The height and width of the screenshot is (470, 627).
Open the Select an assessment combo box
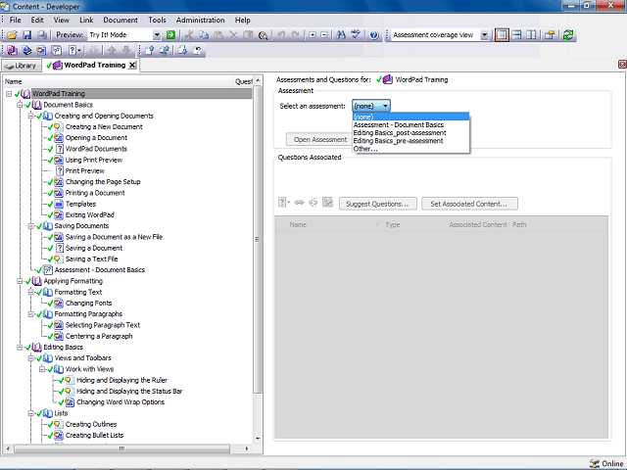pos(371,106)
